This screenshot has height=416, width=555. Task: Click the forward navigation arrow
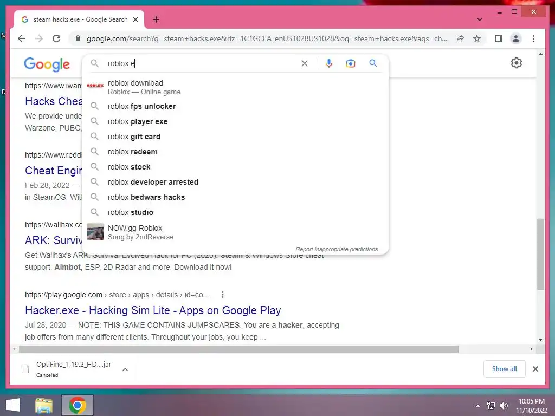39,38
